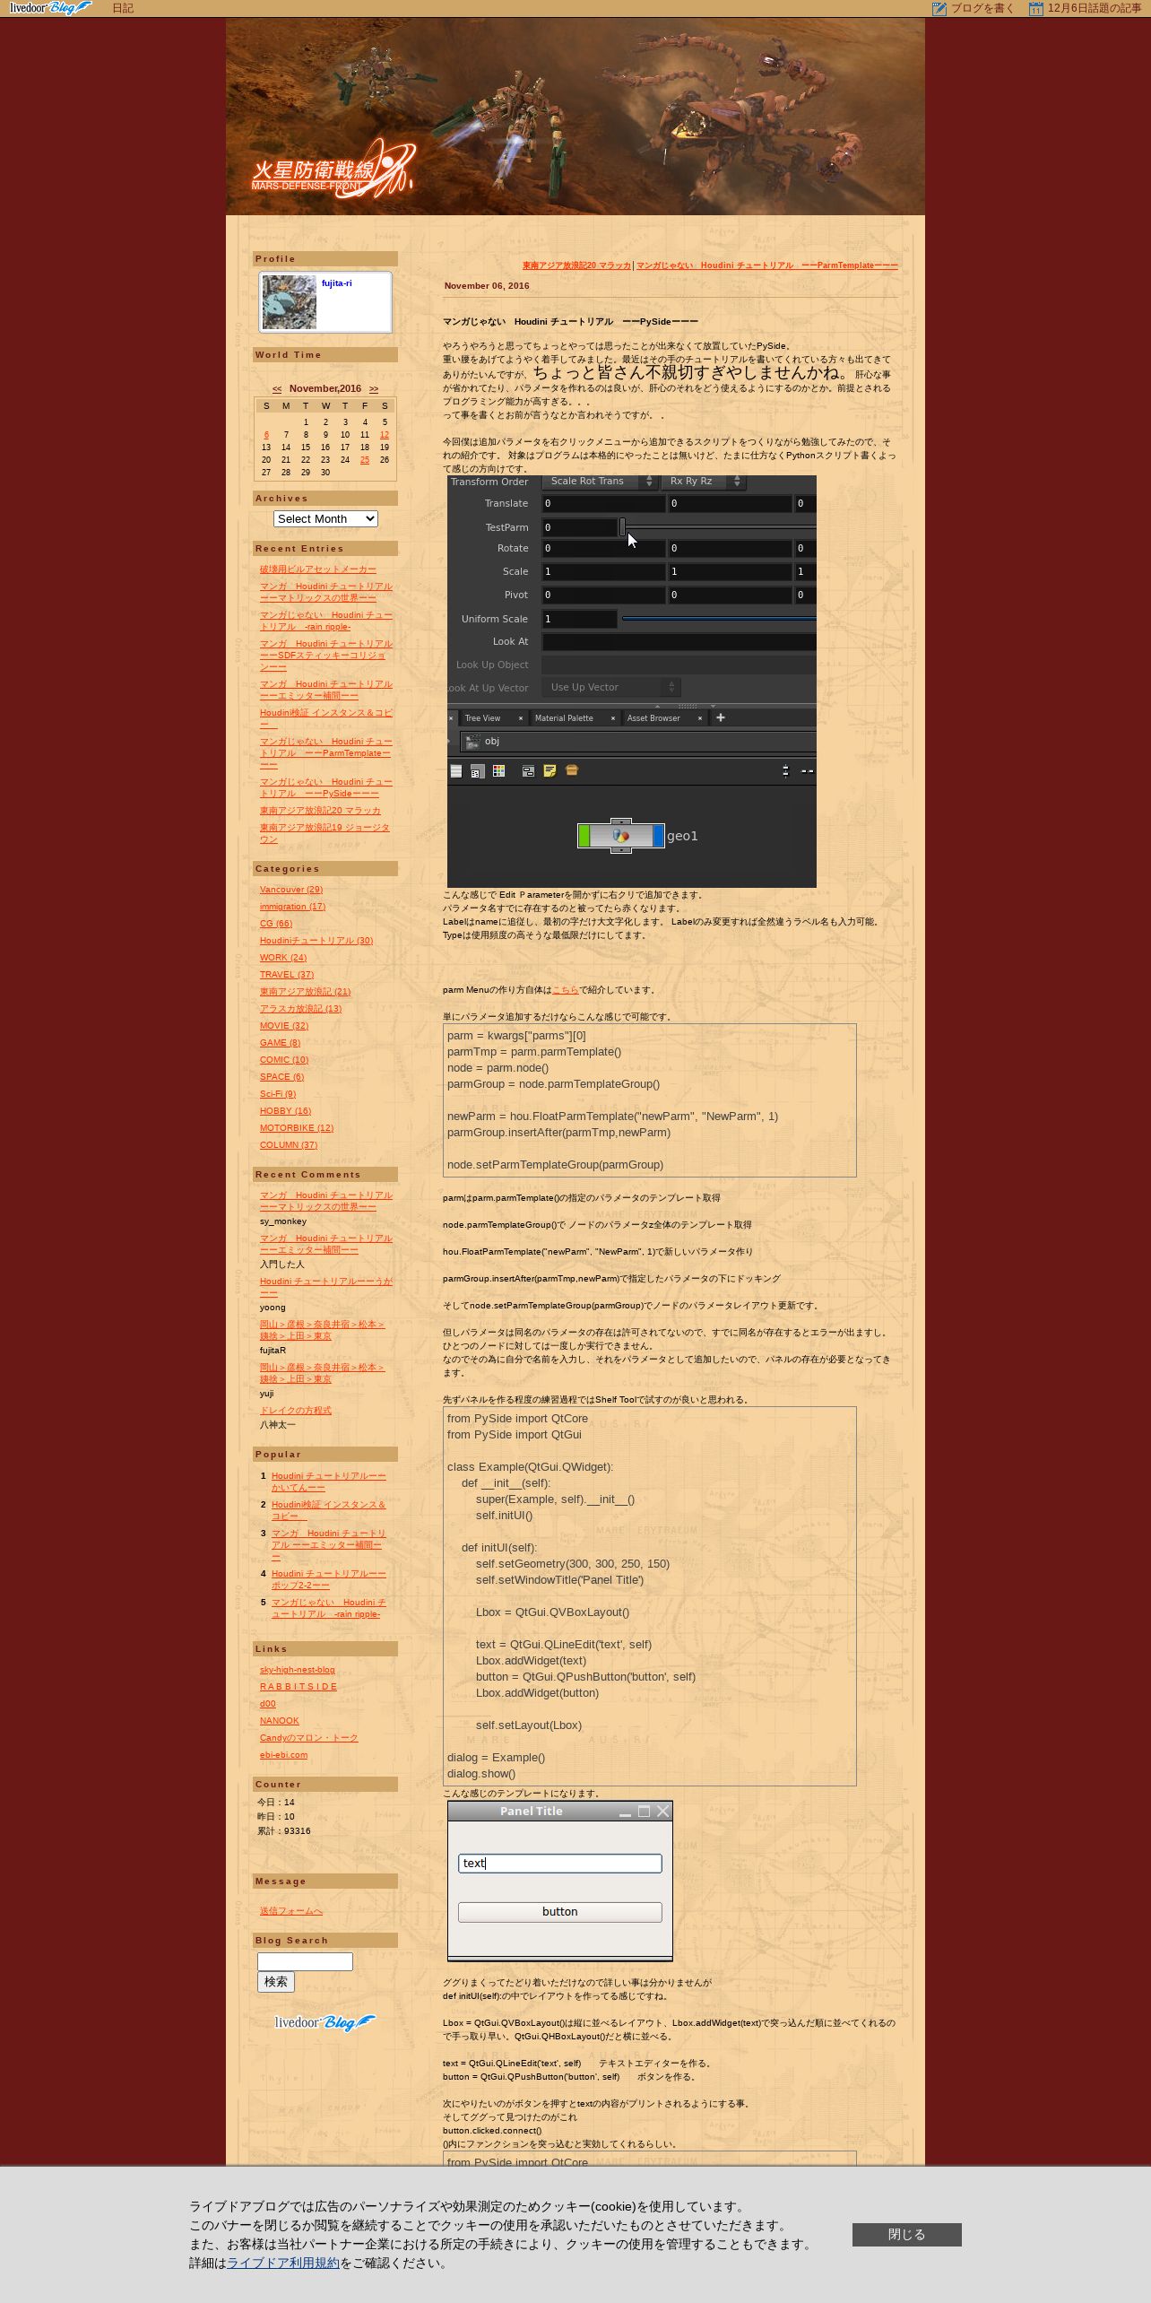Open the Scale Rot Trans dropdown

[x=600, y=482]
